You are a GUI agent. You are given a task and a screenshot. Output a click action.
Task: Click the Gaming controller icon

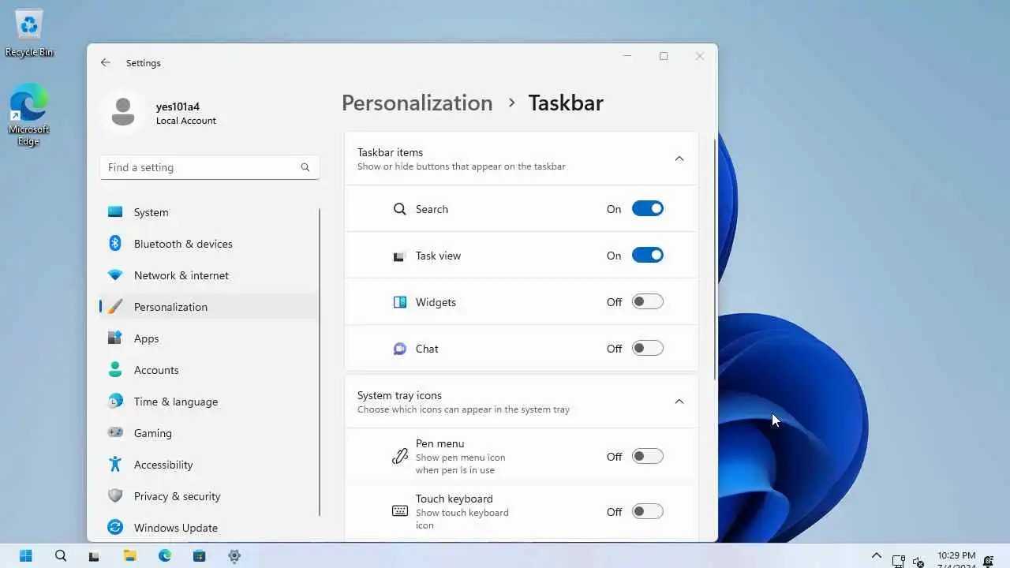click(115, 432)
